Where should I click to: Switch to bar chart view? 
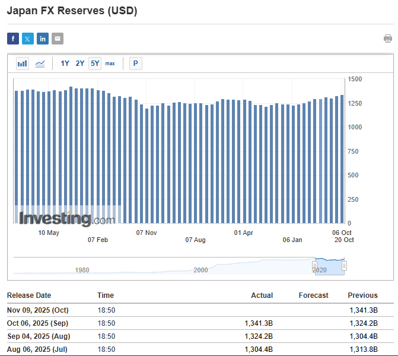[23, 63]
